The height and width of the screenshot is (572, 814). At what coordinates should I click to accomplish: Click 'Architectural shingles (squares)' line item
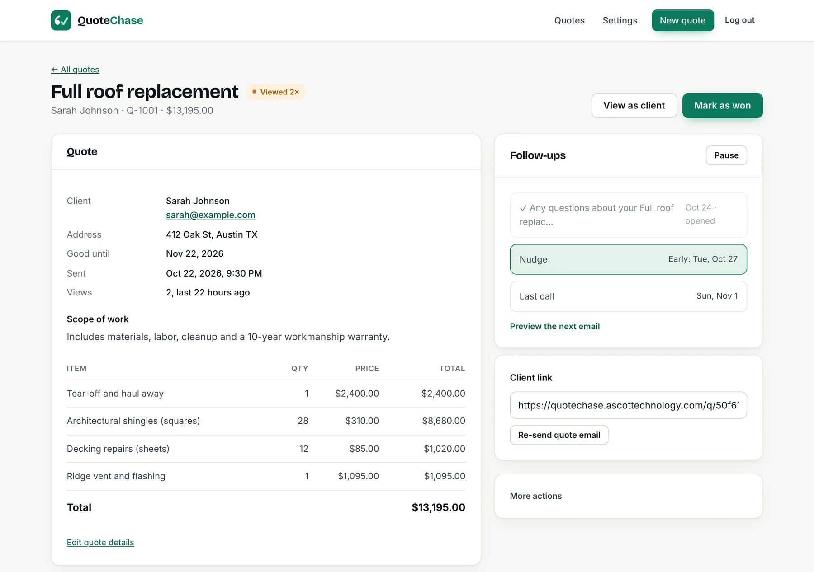(133, 421)
